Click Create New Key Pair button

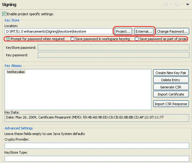[x=171, y=73]
